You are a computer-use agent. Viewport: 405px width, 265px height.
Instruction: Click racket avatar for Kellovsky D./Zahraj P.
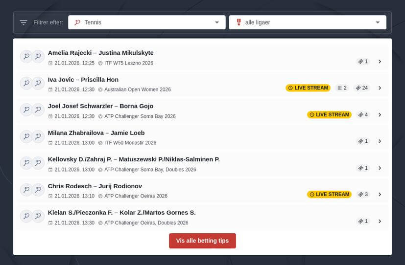click(x=26, y=163)
